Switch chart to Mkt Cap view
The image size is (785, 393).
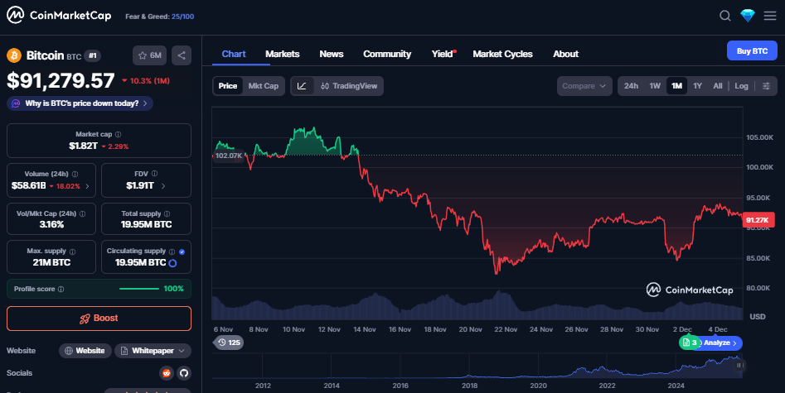coord(264,86)
